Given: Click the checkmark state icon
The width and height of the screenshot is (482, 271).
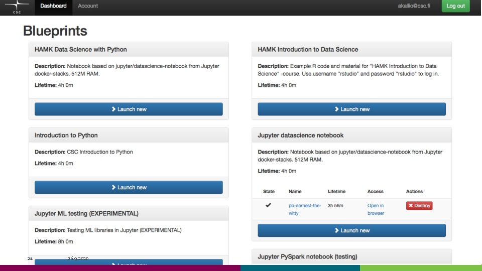Looking at the screenshot, I should tap(268, 205).
